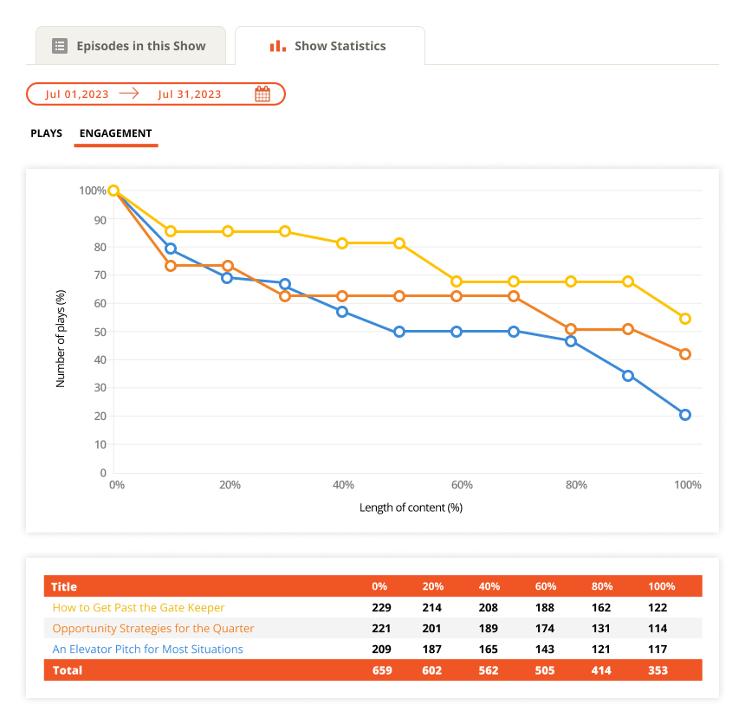Click blue line data point at 50% length

(x=399, y=332)
